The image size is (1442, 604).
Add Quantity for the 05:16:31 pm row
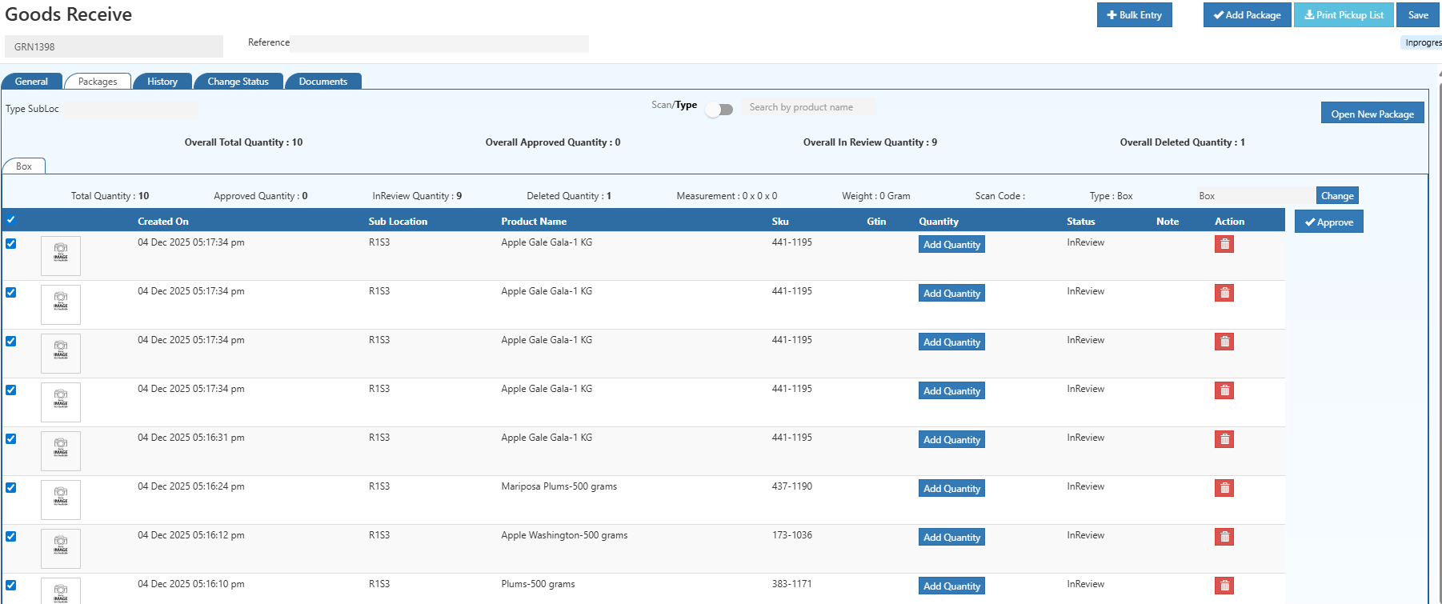(951, 440)
